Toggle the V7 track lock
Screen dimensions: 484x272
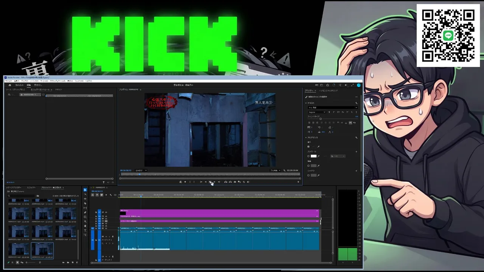[96, 212]
